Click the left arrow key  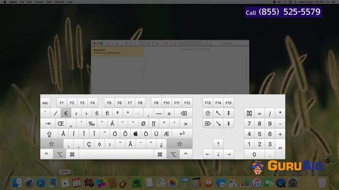tap(208, 154)
